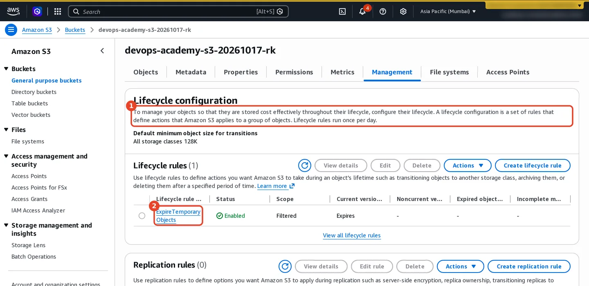Click the lifecycle Delete button
Viewport: 589px width, 286px height.
coord(422,165)
